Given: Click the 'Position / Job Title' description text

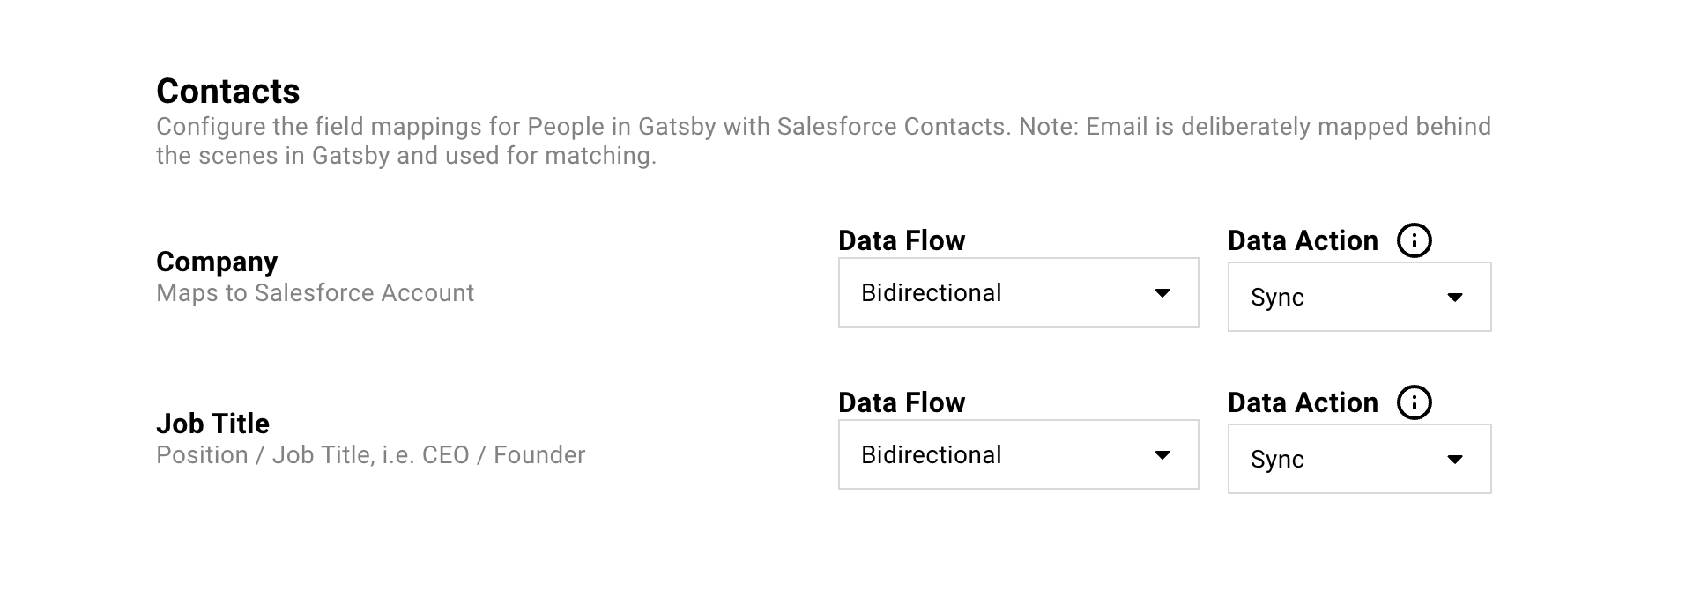Looking at the screenshot, I should click(370, 455).
